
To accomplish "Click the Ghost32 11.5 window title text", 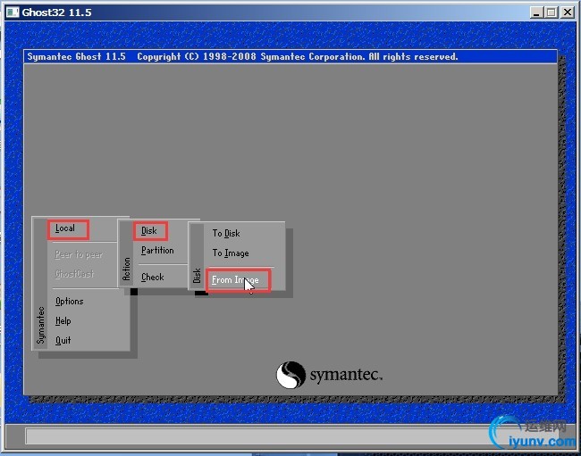I will 56,12.
